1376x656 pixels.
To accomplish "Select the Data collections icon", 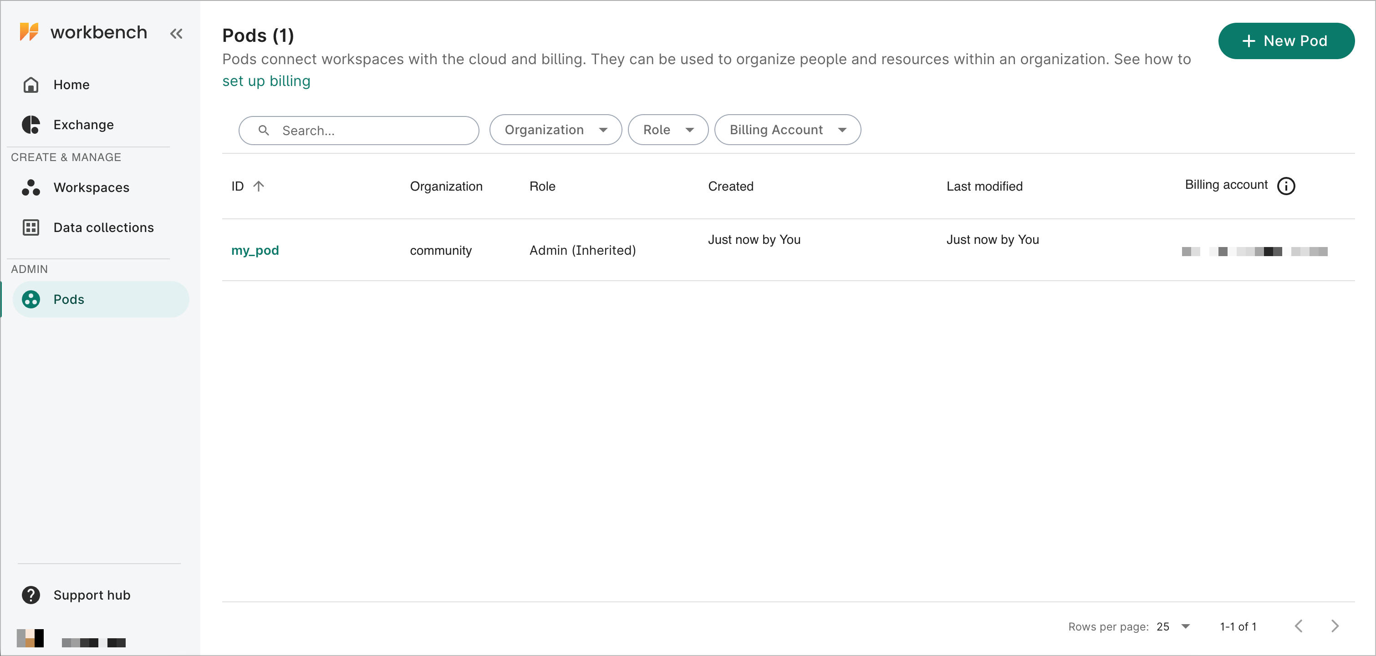I will [x=31, y=227].
